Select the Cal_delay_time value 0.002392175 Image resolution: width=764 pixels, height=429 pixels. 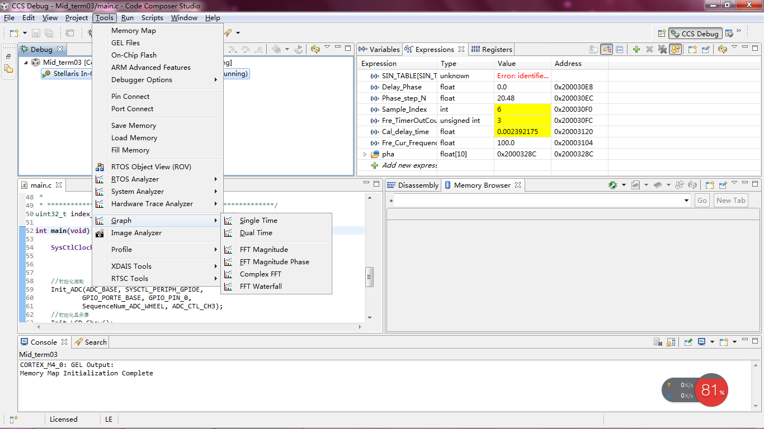(522, 132)
